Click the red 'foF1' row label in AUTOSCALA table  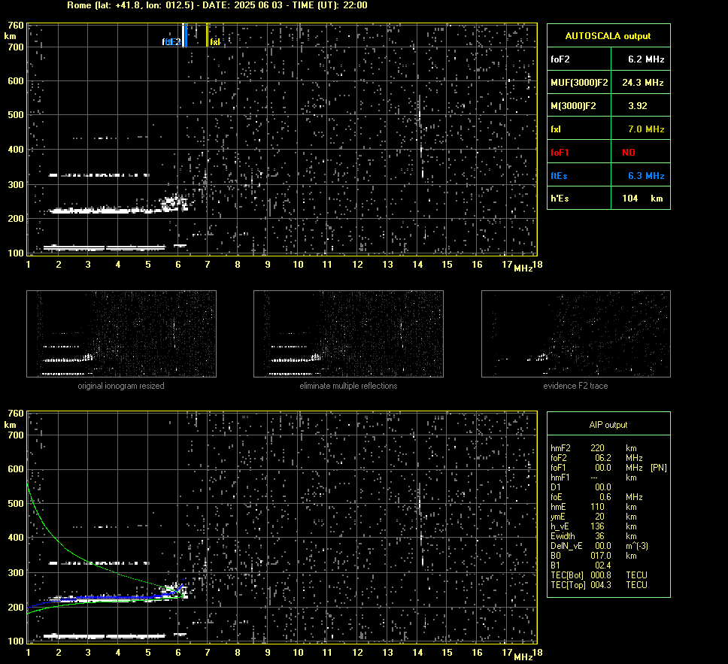tap(560, 153)
